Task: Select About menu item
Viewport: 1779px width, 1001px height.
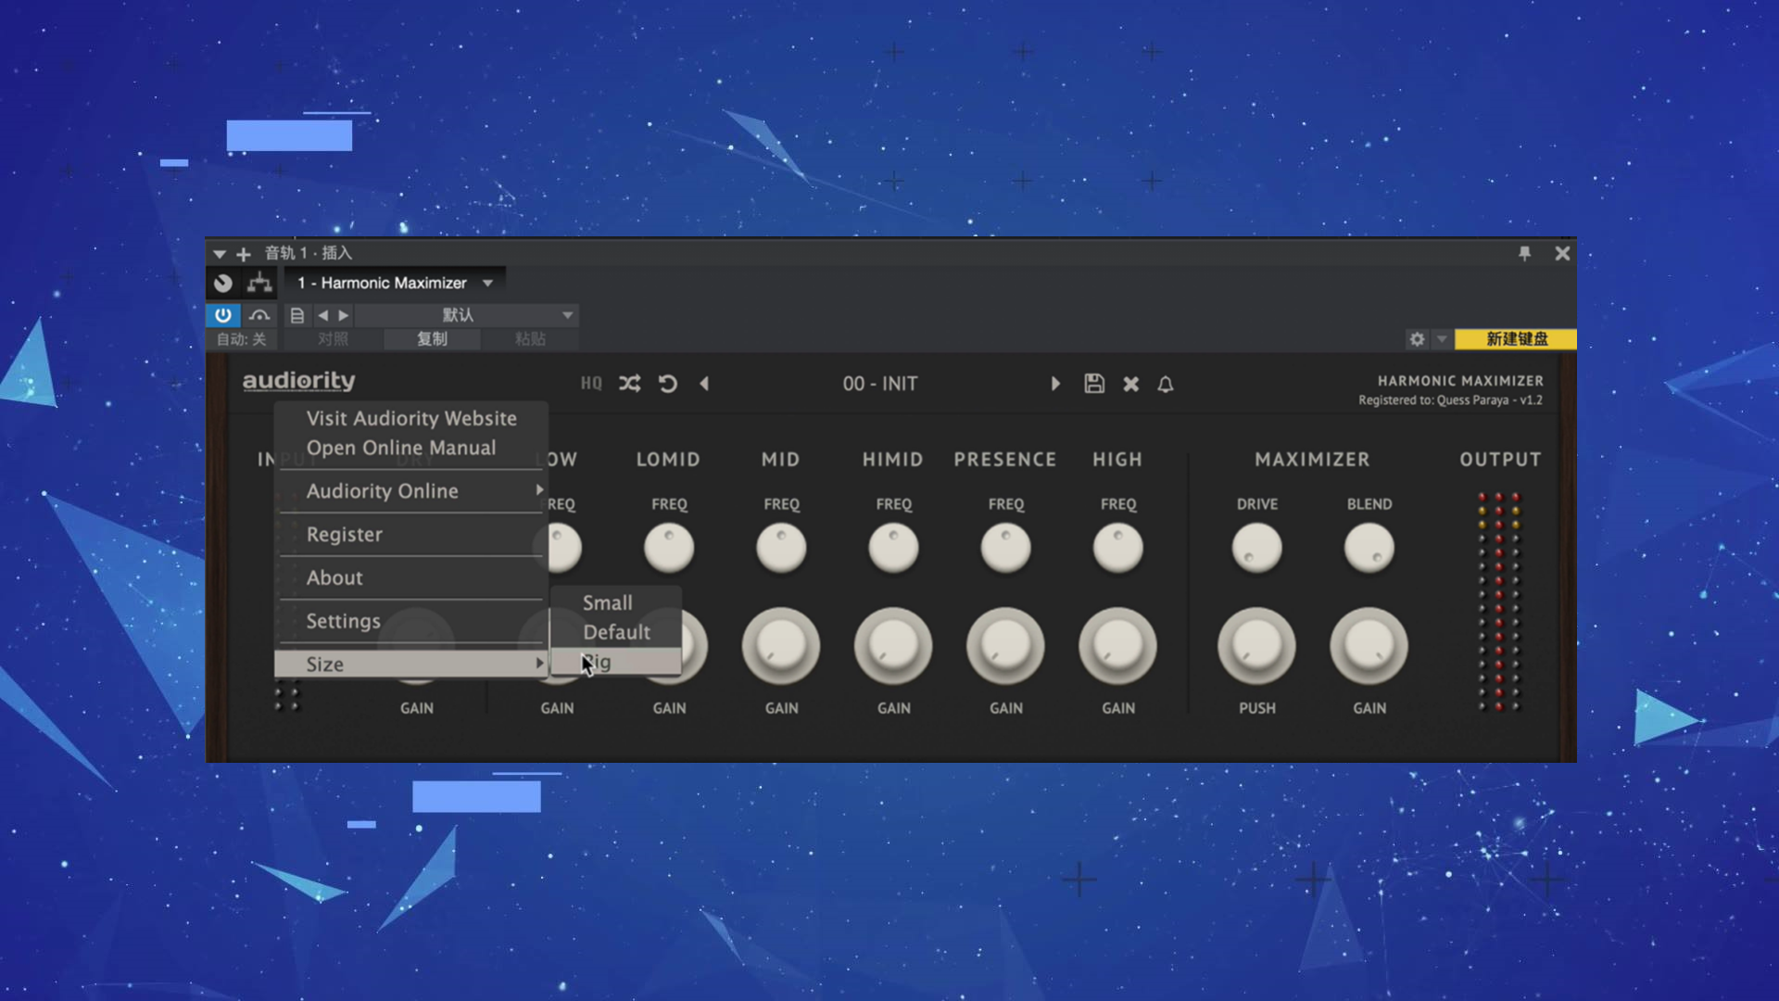Action: click(x=411, y=577)
